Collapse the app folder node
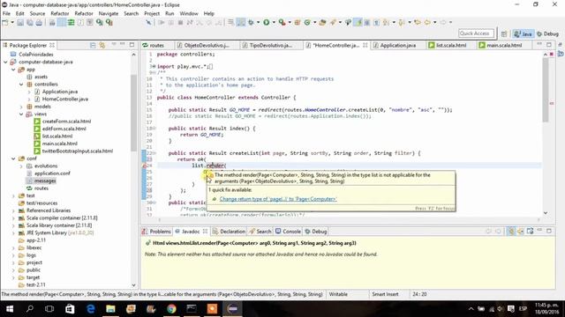The image size is (565, 317). tap(13, 70)
